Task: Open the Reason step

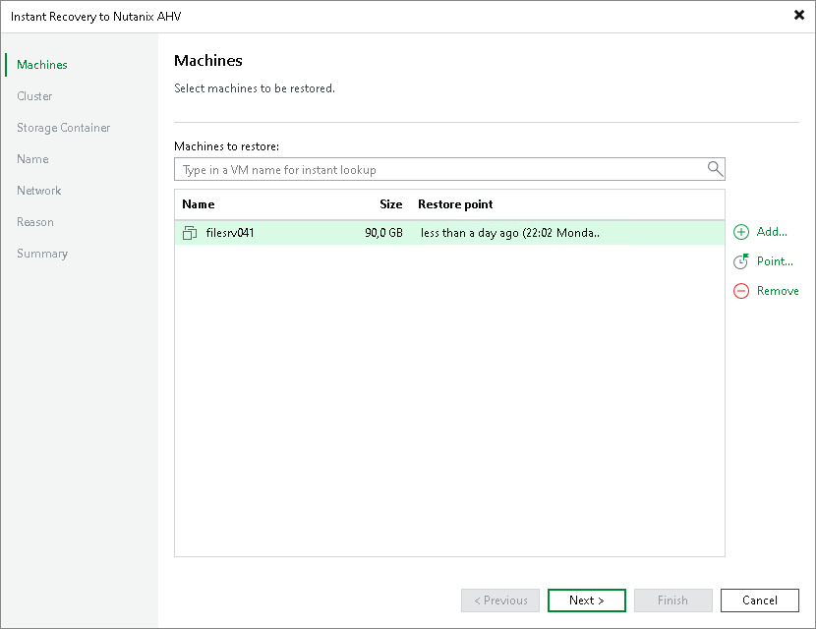Action: [x=35, y=222]
